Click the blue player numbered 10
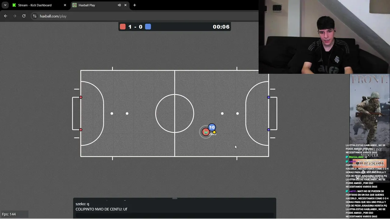Image resolution: width=390 pixels, height=219 pixels. tap(212, 127)
